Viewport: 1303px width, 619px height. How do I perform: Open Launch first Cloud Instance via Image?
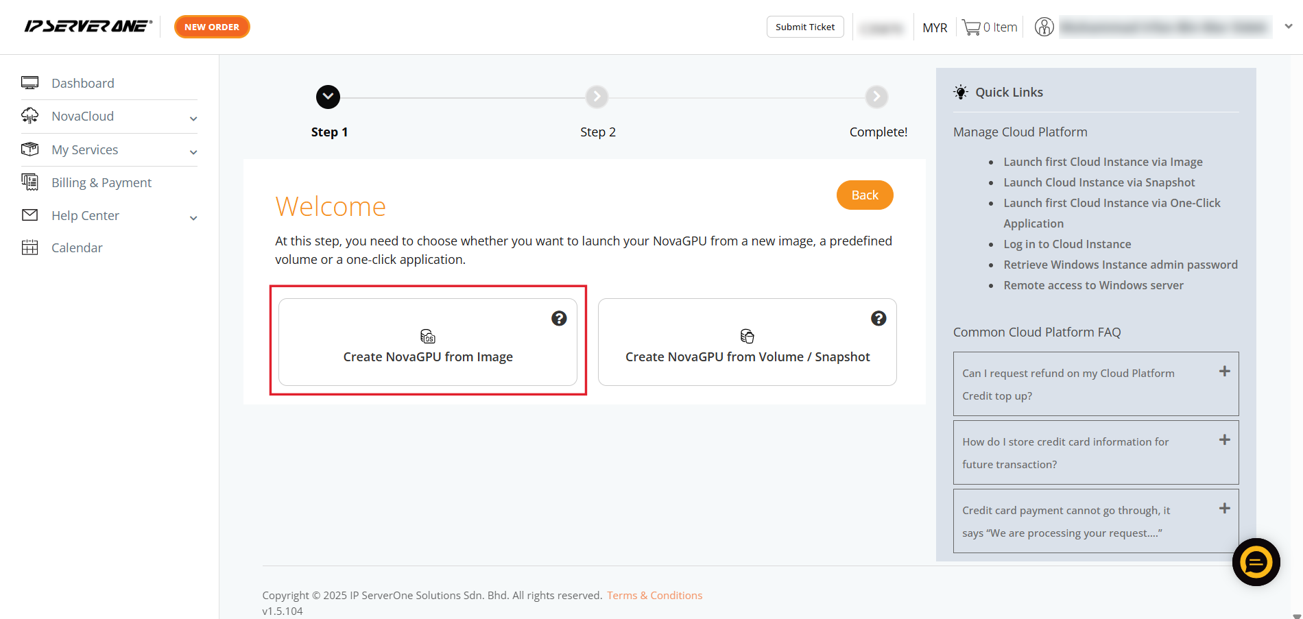(1103, 162)
